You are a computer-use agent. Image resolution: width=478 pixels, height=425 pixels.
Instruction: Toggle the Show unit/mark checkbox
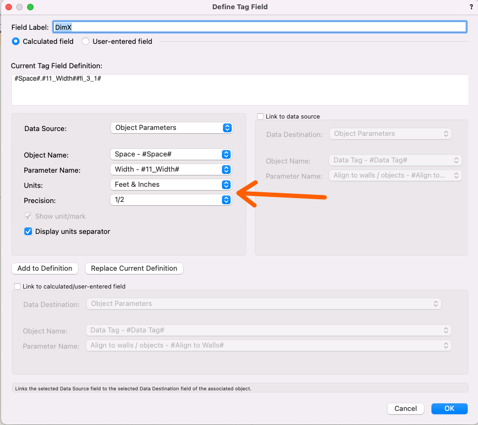click(28, 216)
